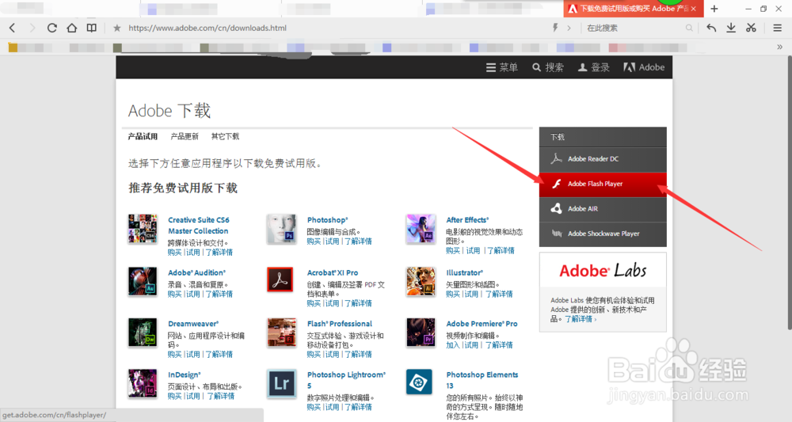Click 登录 to sign in

pos(593,67)
